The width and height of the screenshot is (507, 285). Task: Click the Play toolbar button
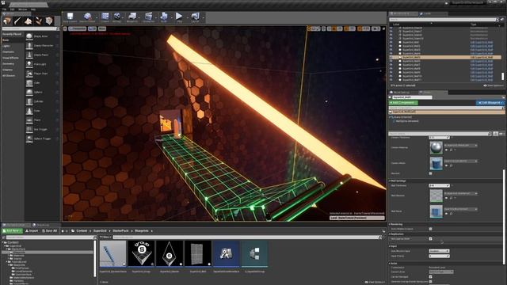click(x=179, y=16)
